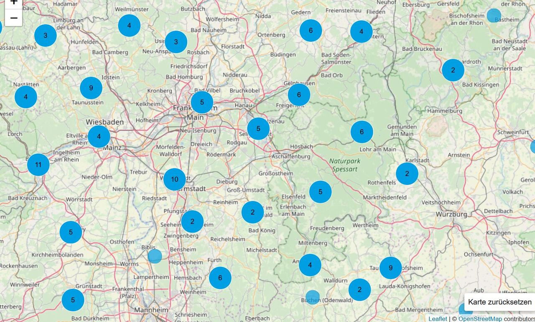This screenshot has width=535, height=322.
Task: Expand the 11 cluster near Ingelheim
Action: point(38,165)
